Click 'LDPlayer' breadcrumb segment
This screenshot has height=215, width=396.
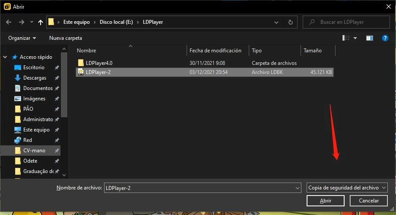[153, 22]
